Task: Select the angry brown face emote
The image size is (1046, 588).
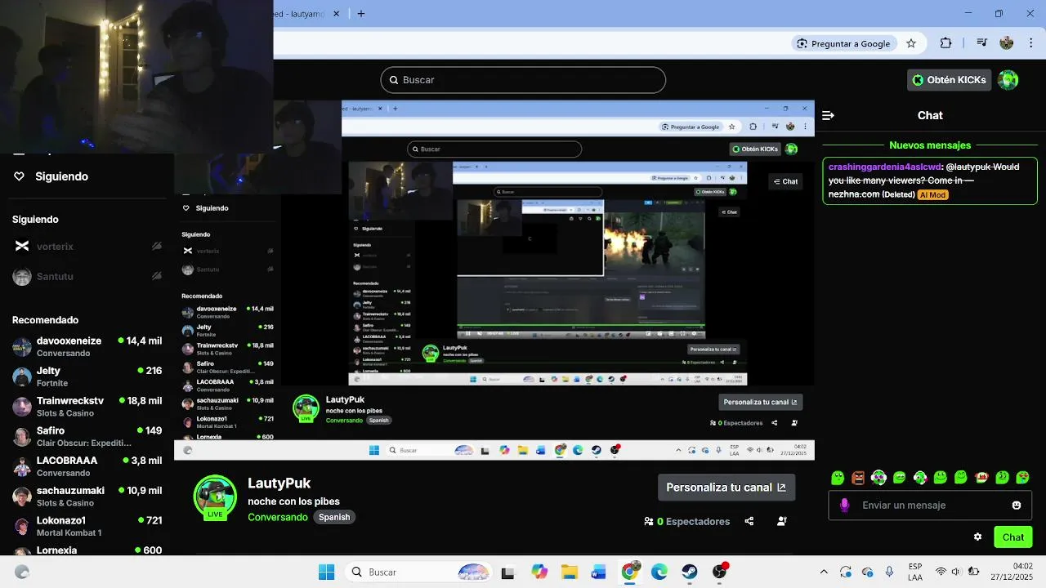Action: point(858,478)
